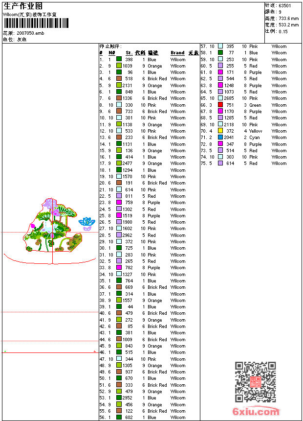The image size is (303, 421).
Task: Click stitch count 2041 in row 71
Action: (229, 137)
